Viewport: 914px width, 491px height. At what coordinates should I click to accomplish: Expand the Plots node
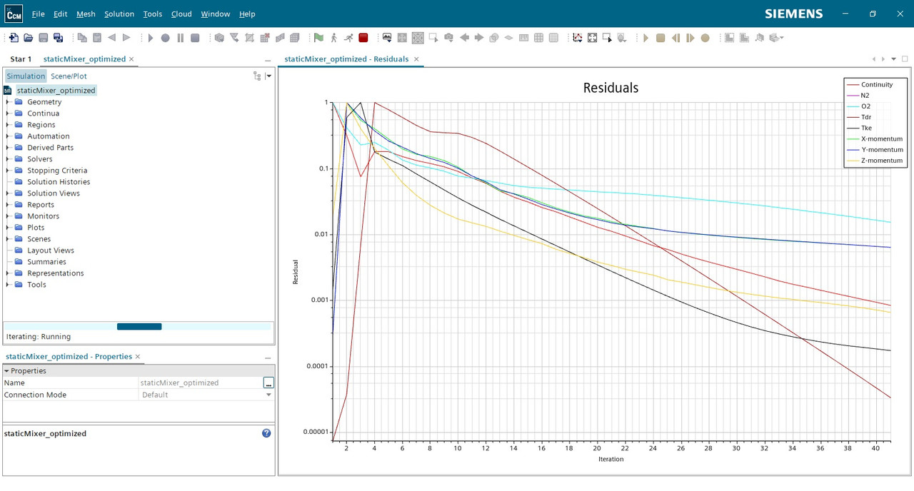(8, 228)
